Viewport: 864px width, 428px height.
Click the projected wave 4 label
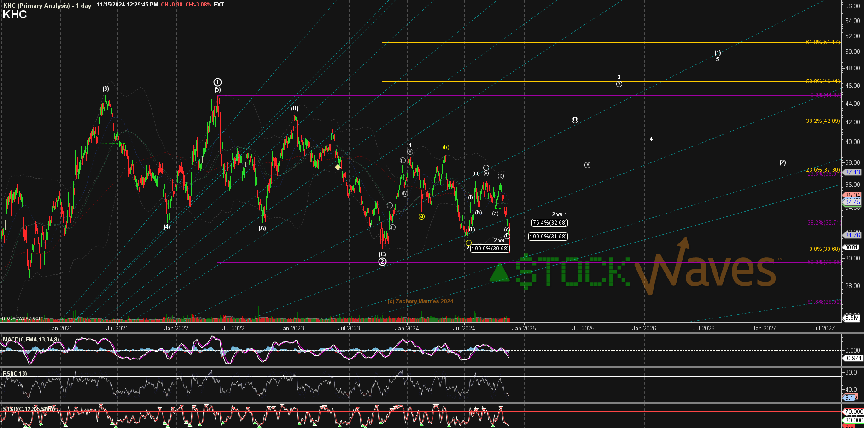pos(651,139)
